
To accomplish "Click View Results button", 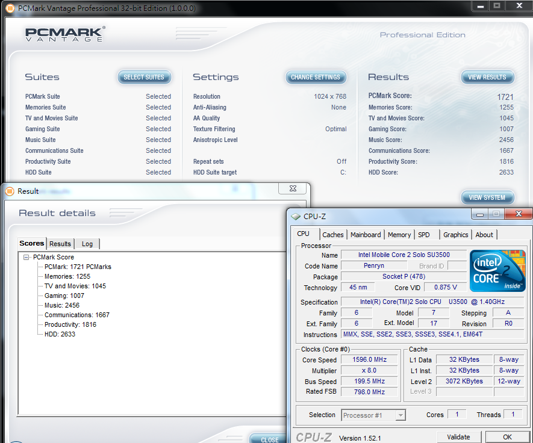I will (487, 77).
